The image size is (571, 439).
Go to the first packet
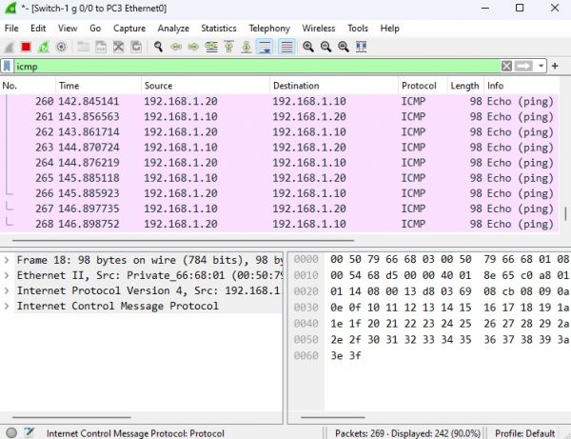pos(229,47)
